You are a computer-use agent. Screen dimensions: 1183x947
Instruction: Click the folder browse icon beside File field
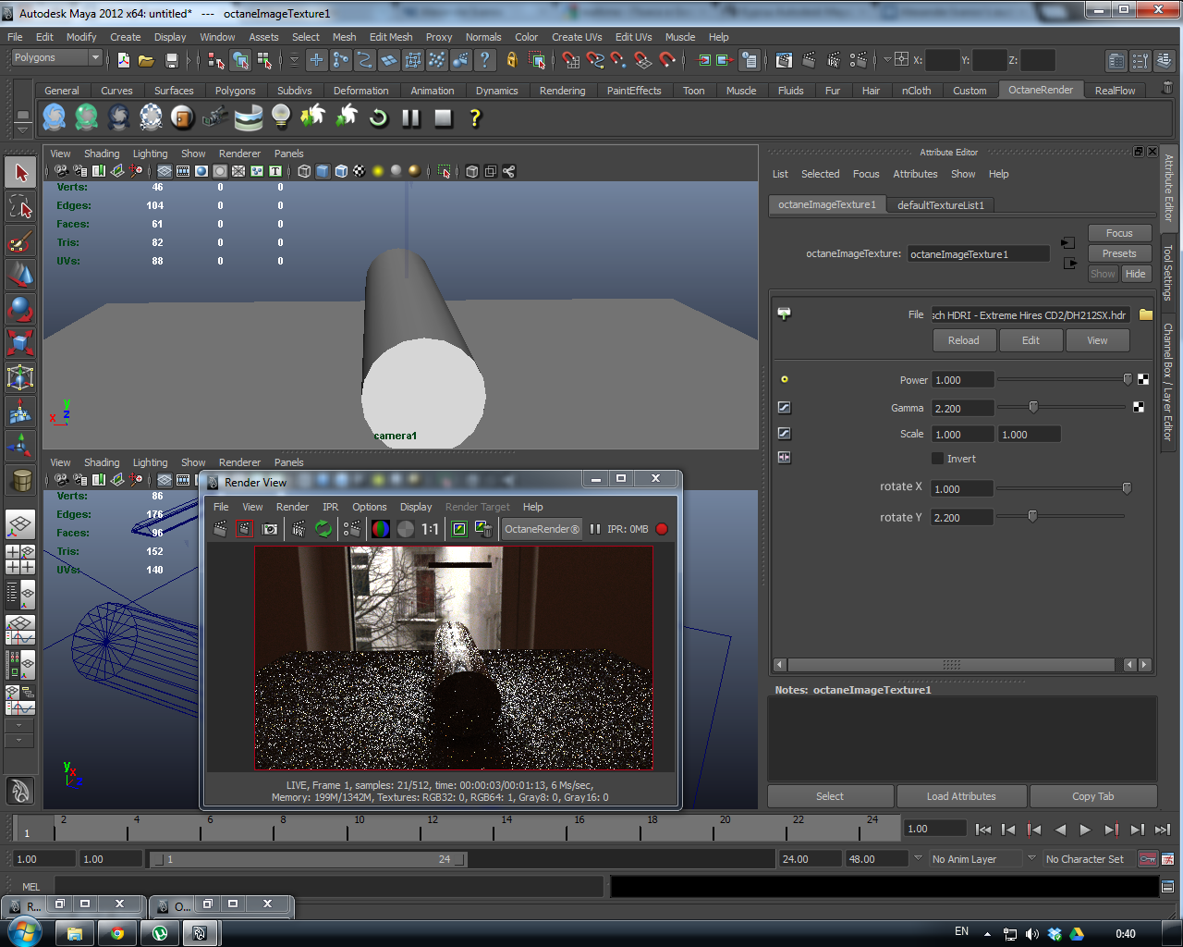[1146, 314]
